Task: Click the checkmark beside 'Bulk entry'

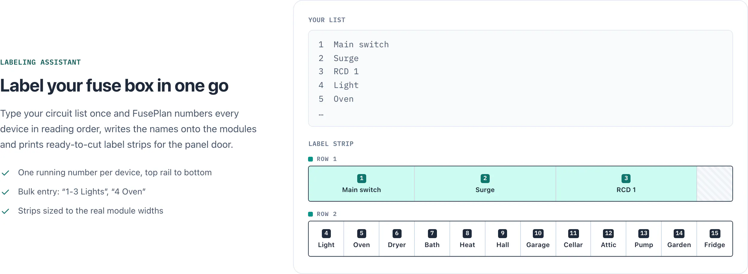Action: pyautogui.click(x=5, y=192)
